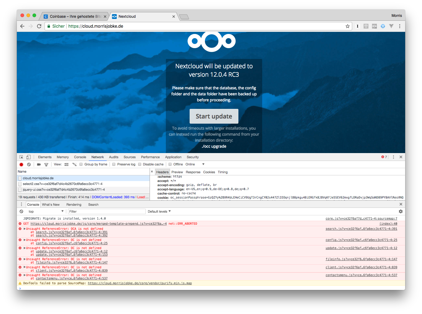Open the Online throttling dropdown
The image size is (422, 314).
click(x=195, y=164)
